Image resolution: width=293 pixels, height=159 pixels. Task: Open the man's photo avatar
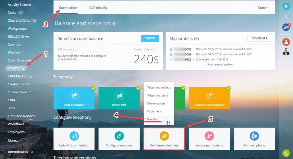[286, 52]
